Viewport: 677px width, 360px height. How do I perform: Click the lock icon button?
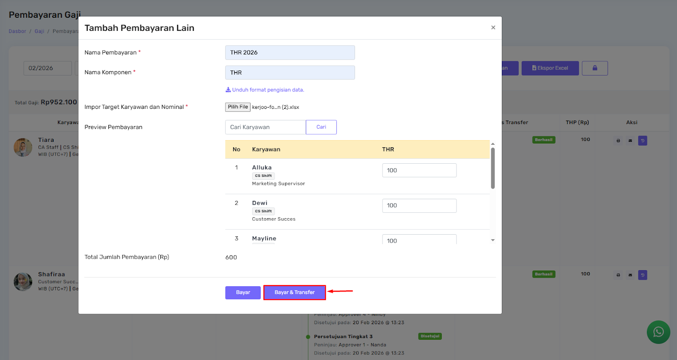tap(594, 68)
